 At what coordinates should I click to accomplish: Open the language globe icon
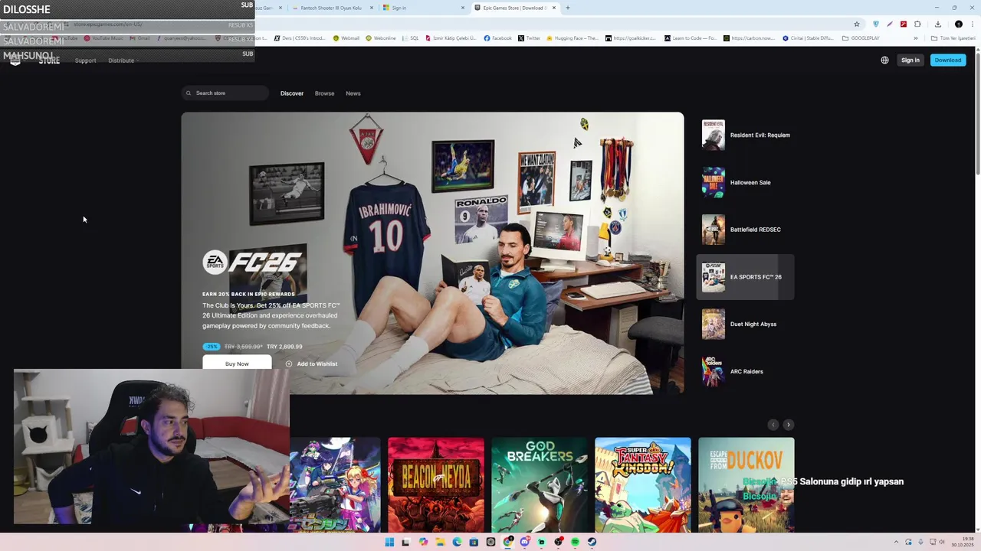click(x=884, y=60)
